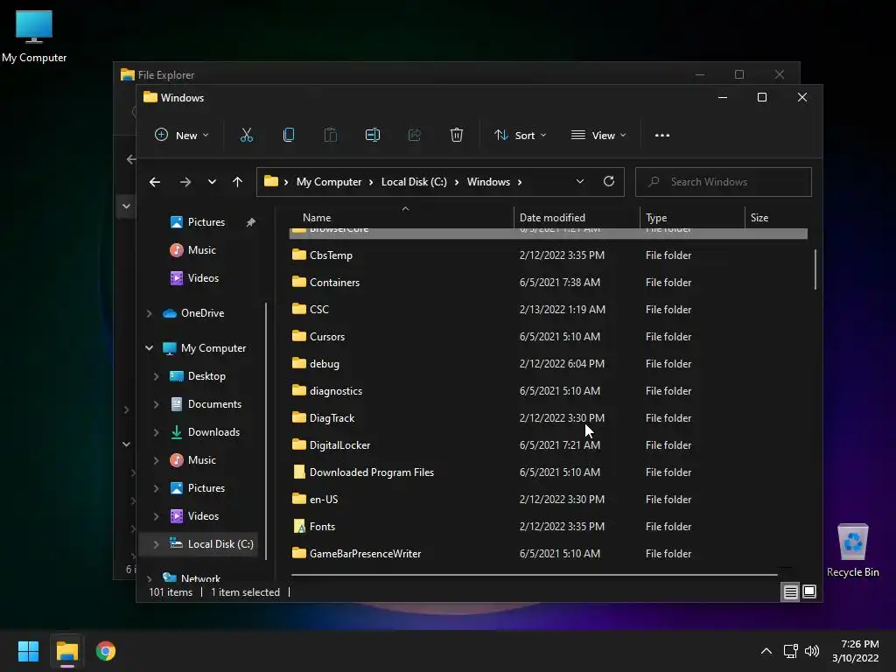
Task: Collapse My Computer tree node
Action: click(x=149, y=348)
